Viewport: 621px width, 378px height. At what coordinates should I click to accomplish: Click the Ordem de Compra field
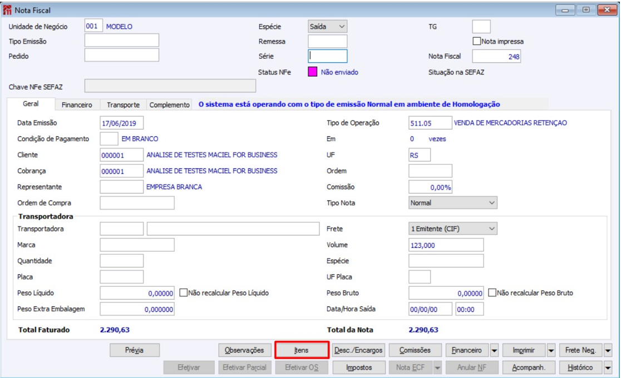tap(137, 203)
